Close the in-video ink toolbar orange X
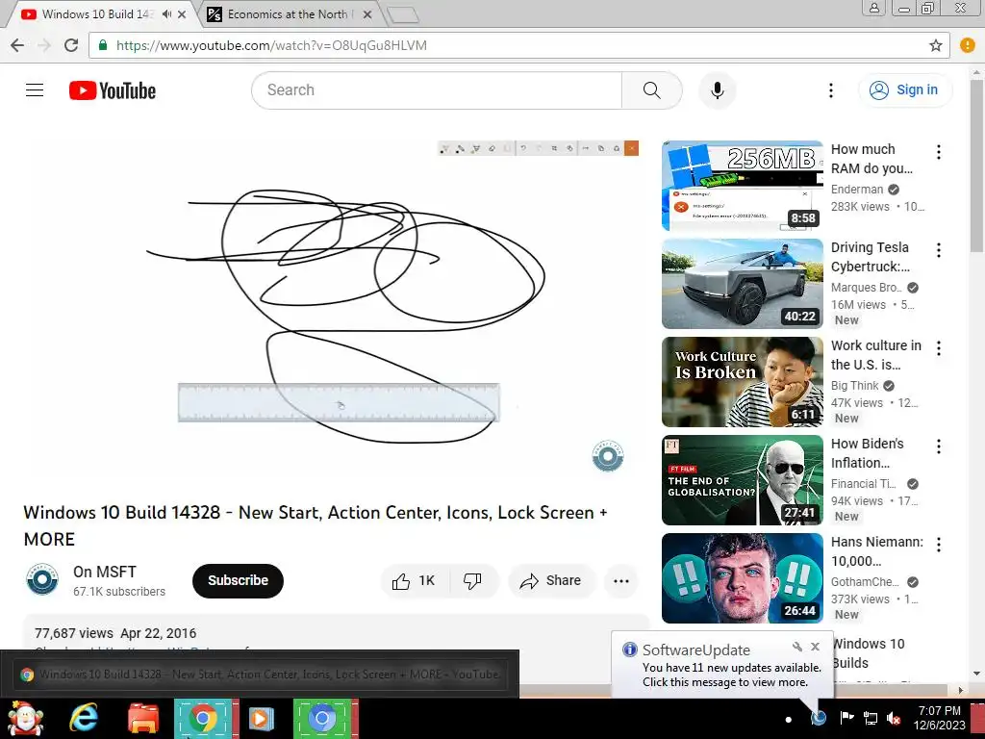The width and height of the screenshot is (985, 739). pos(631,148)
